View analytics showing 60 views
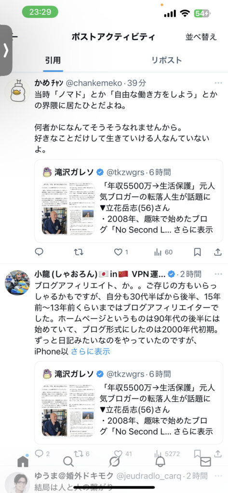Image resolution: width=228 pixels, height=493 pixels. point(163,252)
